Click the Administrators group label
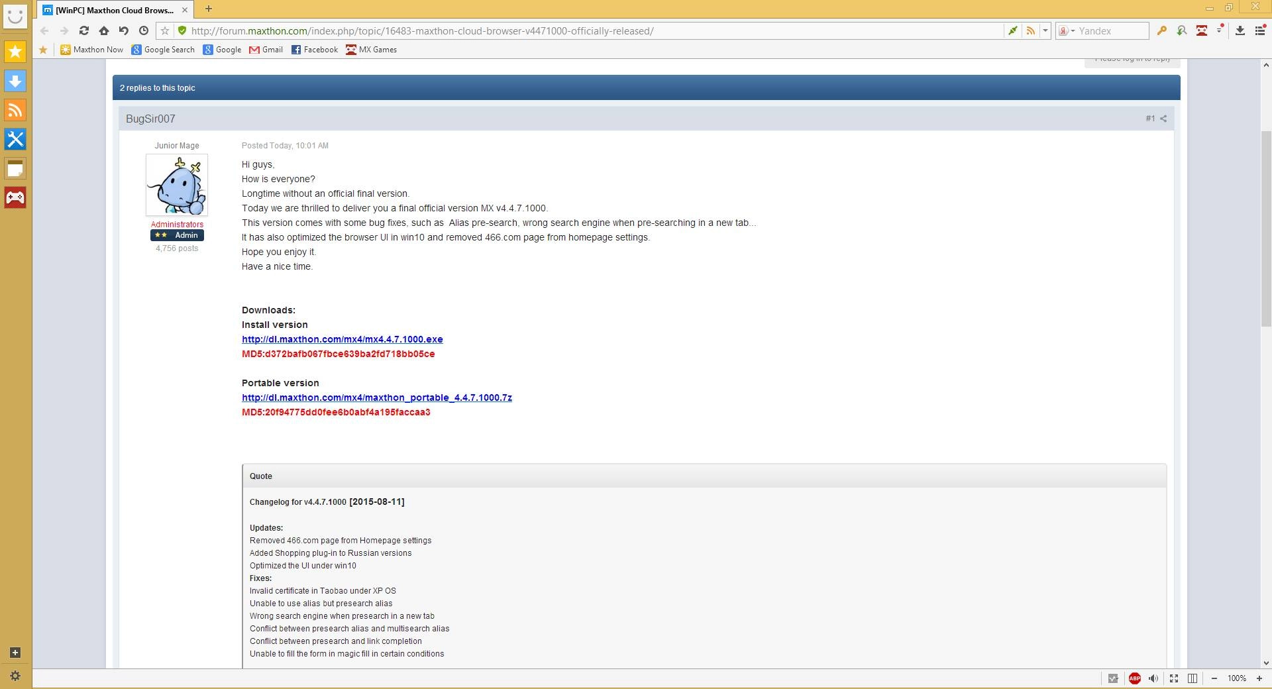This screenshot has height=689, width=1272. (x=177, y=225)
